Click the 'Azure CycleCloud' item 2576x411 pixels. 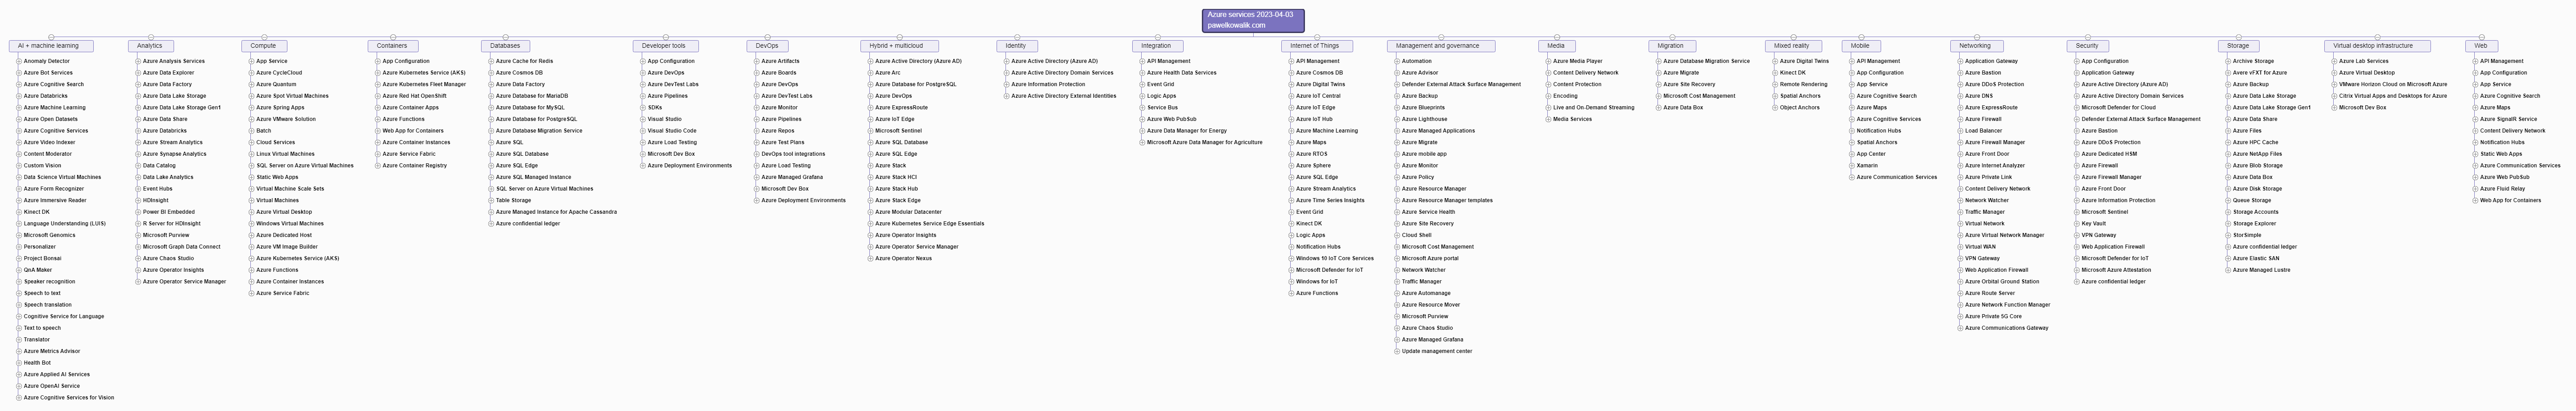click(279, 73)
